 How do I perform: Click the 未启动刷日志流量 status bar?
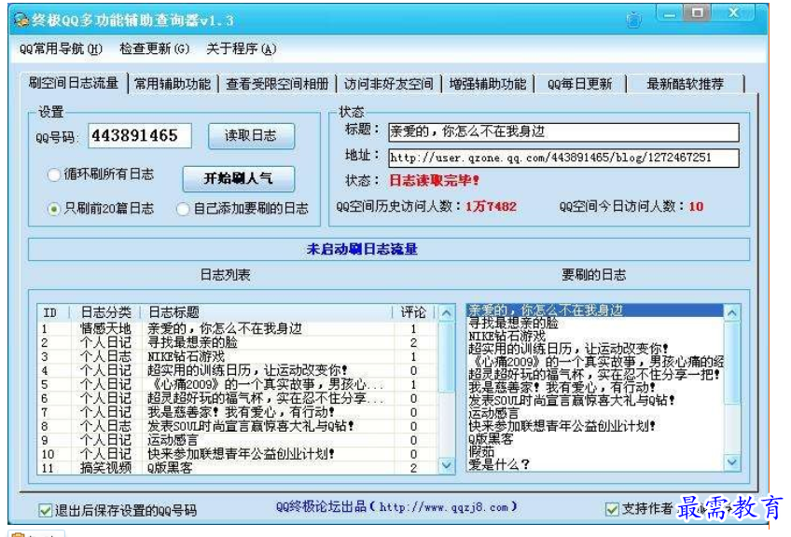(x=388, y=249)
